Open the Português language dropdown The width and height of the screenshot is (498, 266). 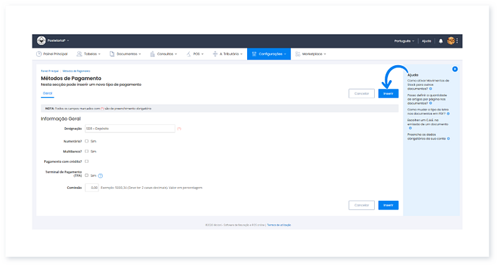tap(405, 41)
